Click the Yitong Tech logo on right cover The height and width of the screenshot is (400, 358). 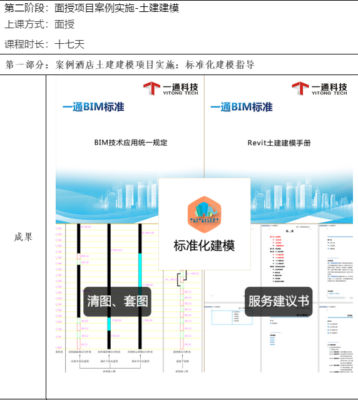(319, 88)
